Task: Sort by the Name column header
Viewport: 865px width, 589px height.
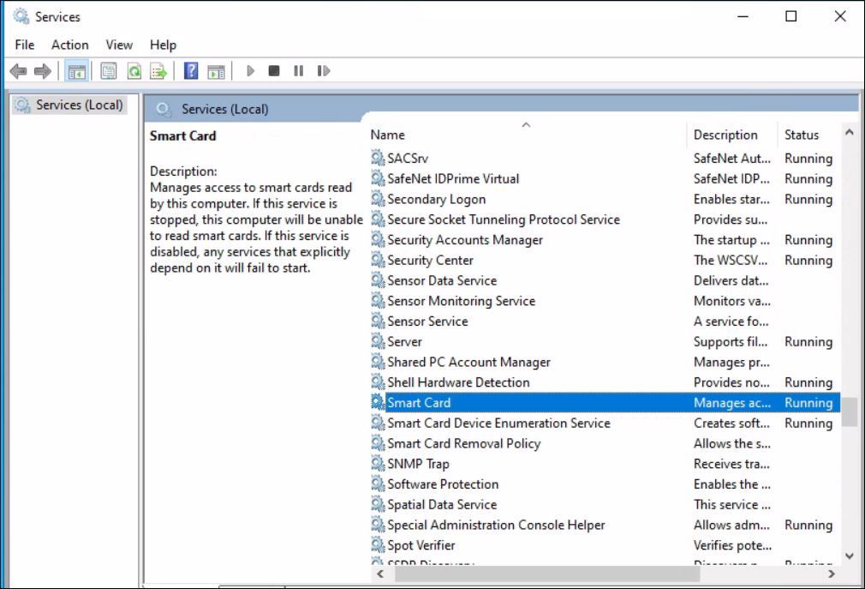Action: 527,135
